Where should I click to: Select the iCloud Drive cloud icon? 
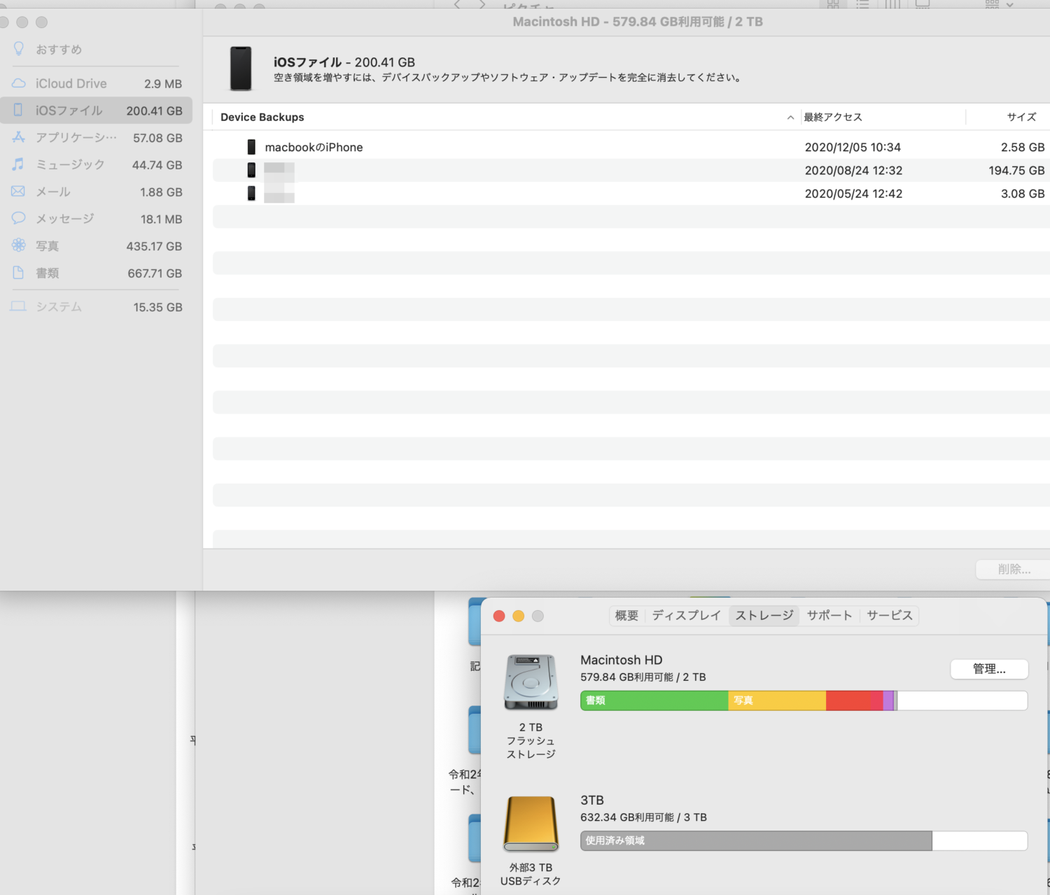(19, 83)
